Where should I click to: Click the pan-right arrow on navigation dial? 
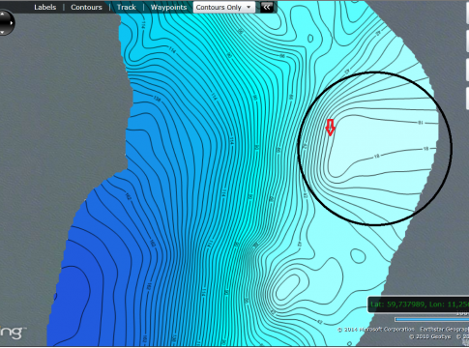[x=12, y=23]
